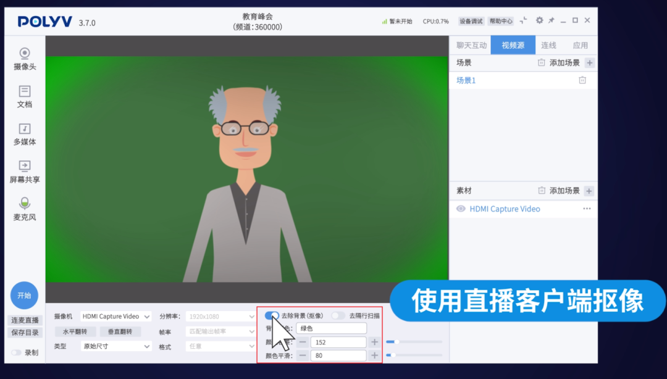
Task: Open the 摄像机 camera device dropdown
Action: pos(115,316)
